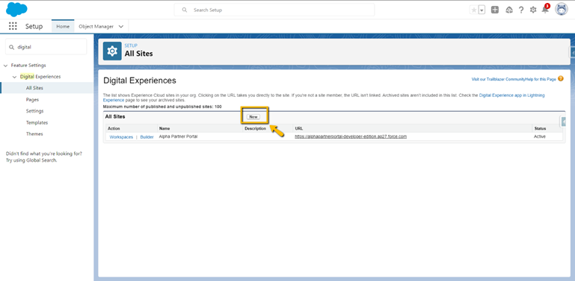Image resolution: width=575 pixels, height=281 pixels.
Task: Click the Salesforce Help question mark icon
Action: [521, 10]
